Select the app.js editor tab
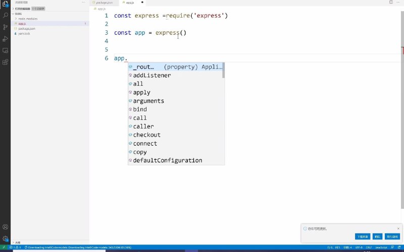This screenshot has width=404, height=252. (x=129, y=3)
